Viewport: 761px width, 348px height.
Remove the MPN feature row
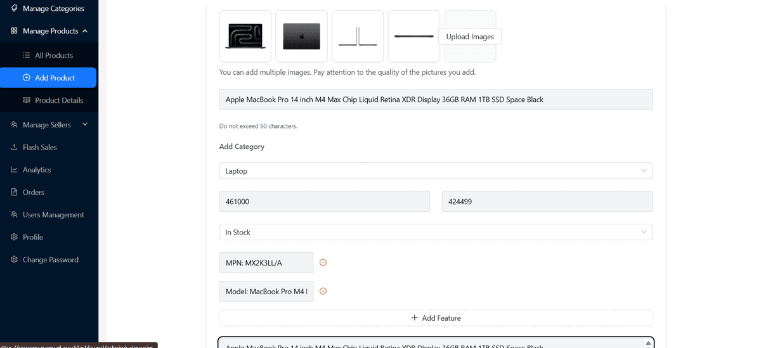point(323,262)
